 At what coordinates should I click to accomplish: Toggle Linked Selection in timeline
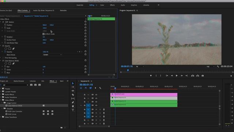[x=90, y=88]
